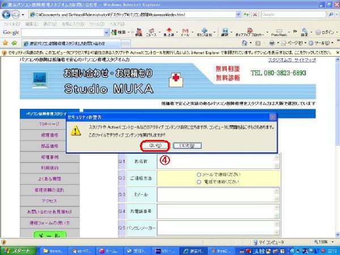Image resolution: width=340 pixels, height=255 pixels.
Task: Open the Home button dropdown arrow
Action: (250, 43)
